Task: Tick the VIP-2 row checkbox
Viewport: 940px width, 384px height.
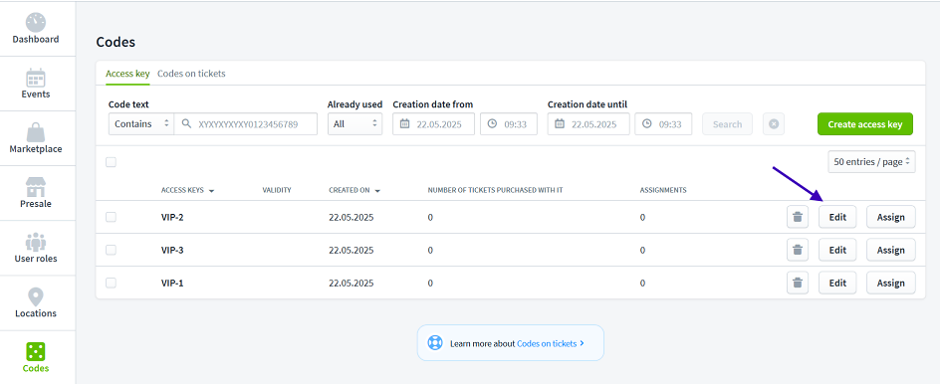Action: pos(111,217)
